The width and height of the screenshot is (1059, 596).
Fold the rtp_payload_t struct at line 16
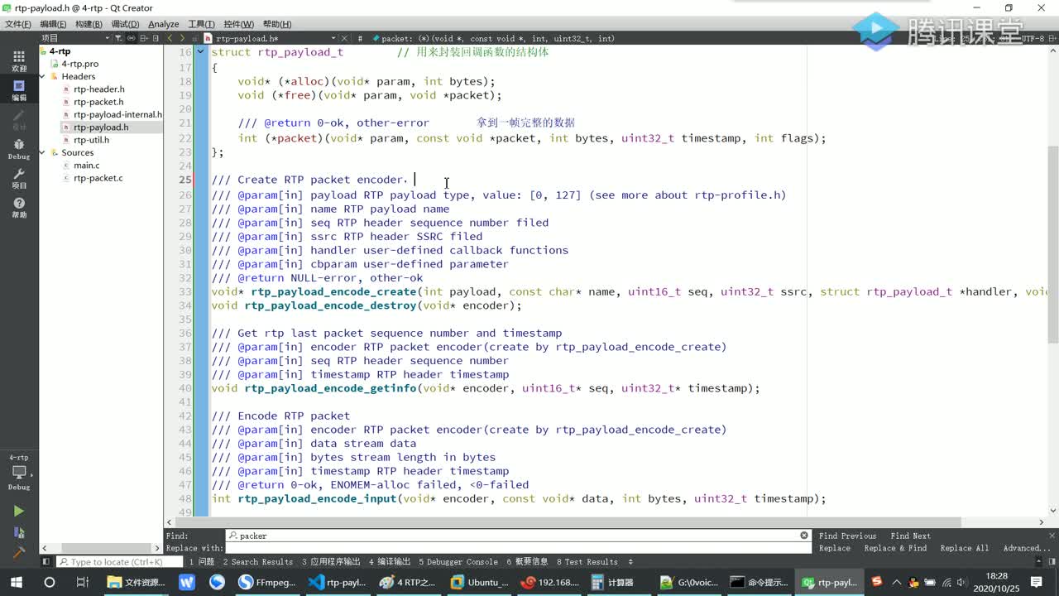[x=200, y=52]
